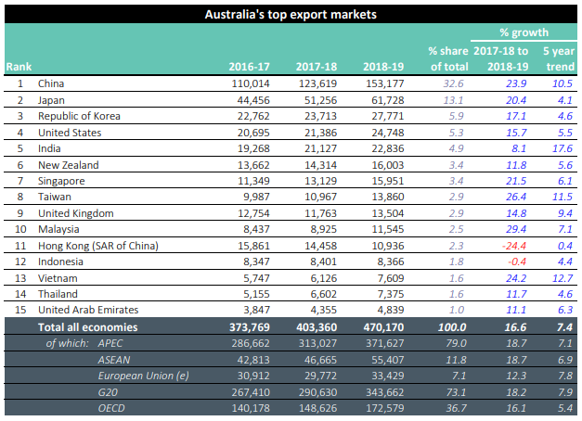Click the "% share of total" header
This screenshot has width=582, height=421.
[444, 58]
